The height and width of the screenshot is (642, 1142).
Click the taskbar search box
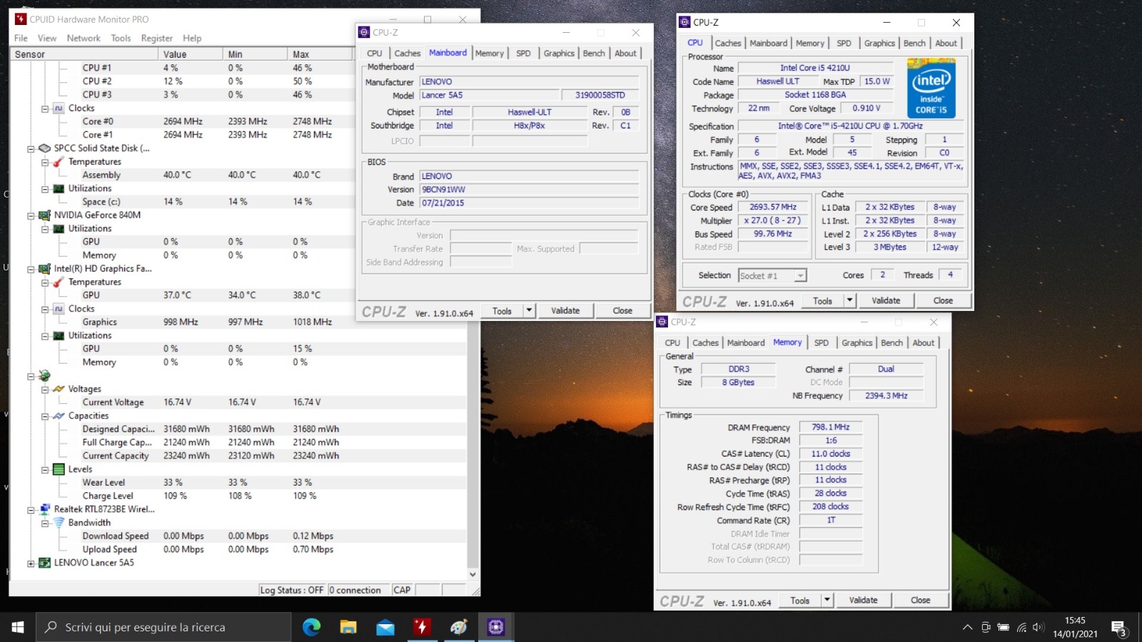tap(163, 627)
